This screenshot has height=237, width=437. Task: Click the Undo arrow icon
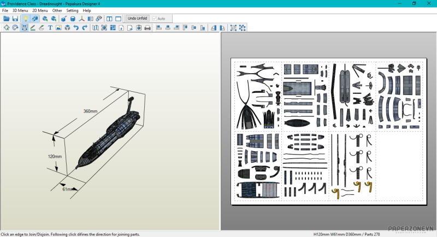[x=76, y=27]
